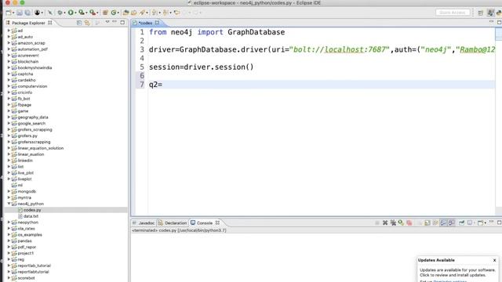Select the linear_equation_solution project
This screenshot has height=282, width=502.
pyautogui.click(x=41, y=148)
